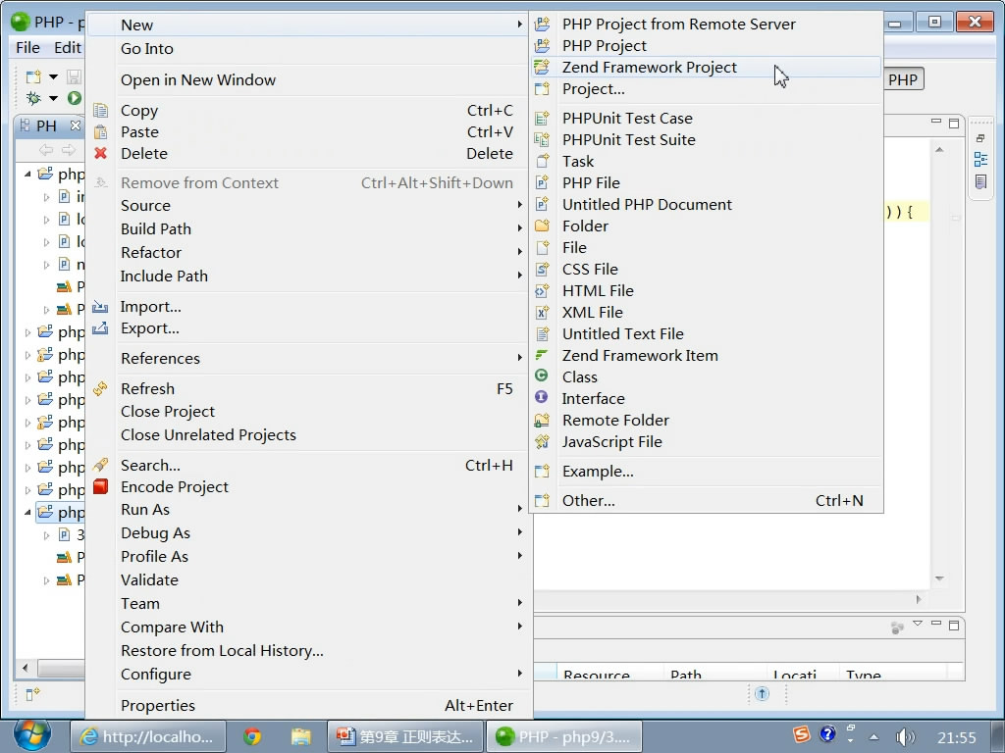Image resolution: width=1005 pixels, height=753 pixels.
Task: Click the Copy icon in context menu
Action: [x=101, y=110]
